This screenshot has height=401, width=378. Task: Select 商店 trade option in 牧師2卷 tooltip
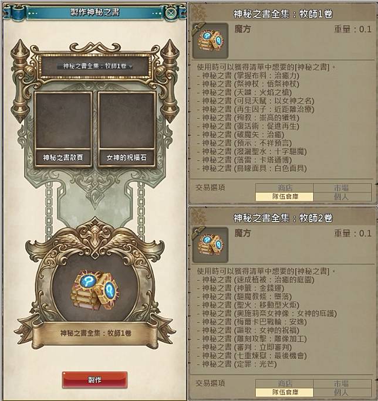pyautogui.click(x=285, y=383)
